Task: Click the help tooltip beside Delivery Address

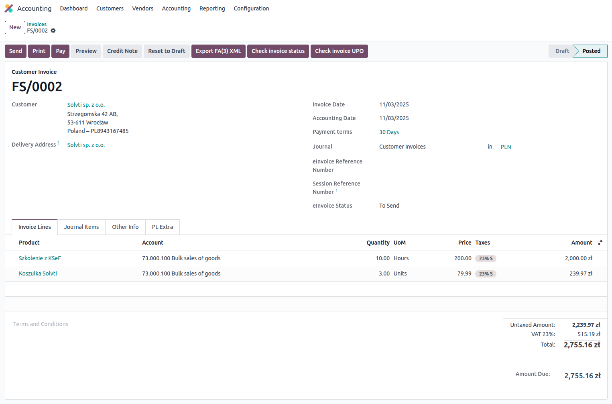Action: pyautogui.click(x=59, y=143)
